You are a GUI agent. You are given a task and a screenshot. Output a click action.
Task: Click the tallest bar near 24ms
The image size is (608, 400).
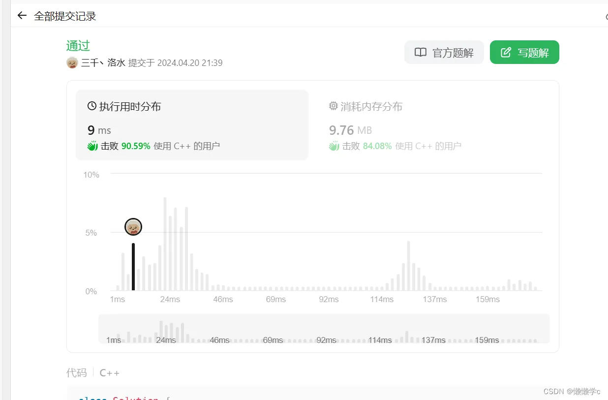[165, 244]
